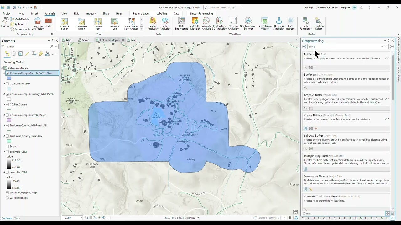Open the Environments settings

click(x=20, y=29)
